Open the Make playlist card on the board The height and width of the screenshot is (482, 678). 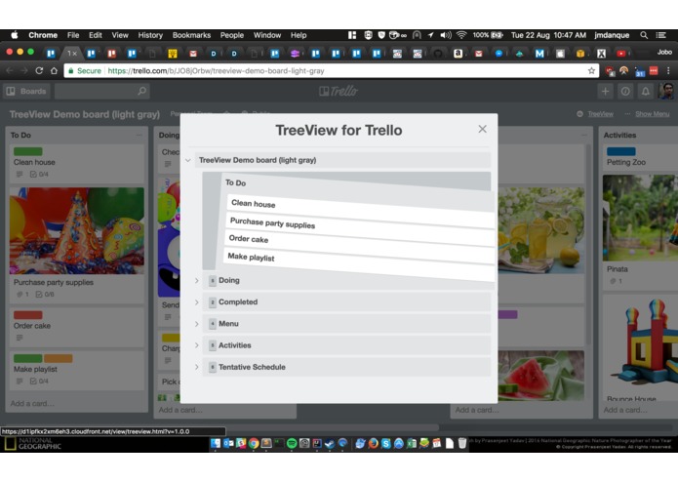pos(77,371)
